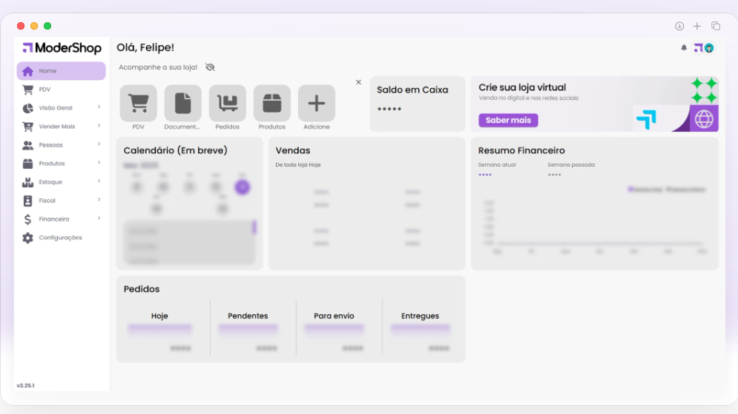
Task: Click the Adicione plus shortcut tile
Action: (316, 103)
